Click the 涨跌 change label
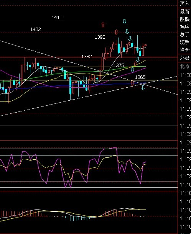 [184, 19]
